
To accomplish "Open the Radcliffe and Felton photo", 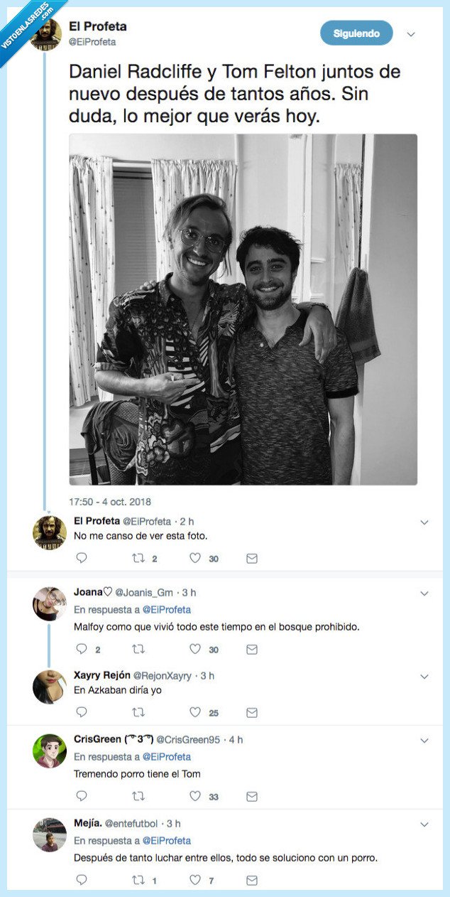I will [x=241, y=309].
